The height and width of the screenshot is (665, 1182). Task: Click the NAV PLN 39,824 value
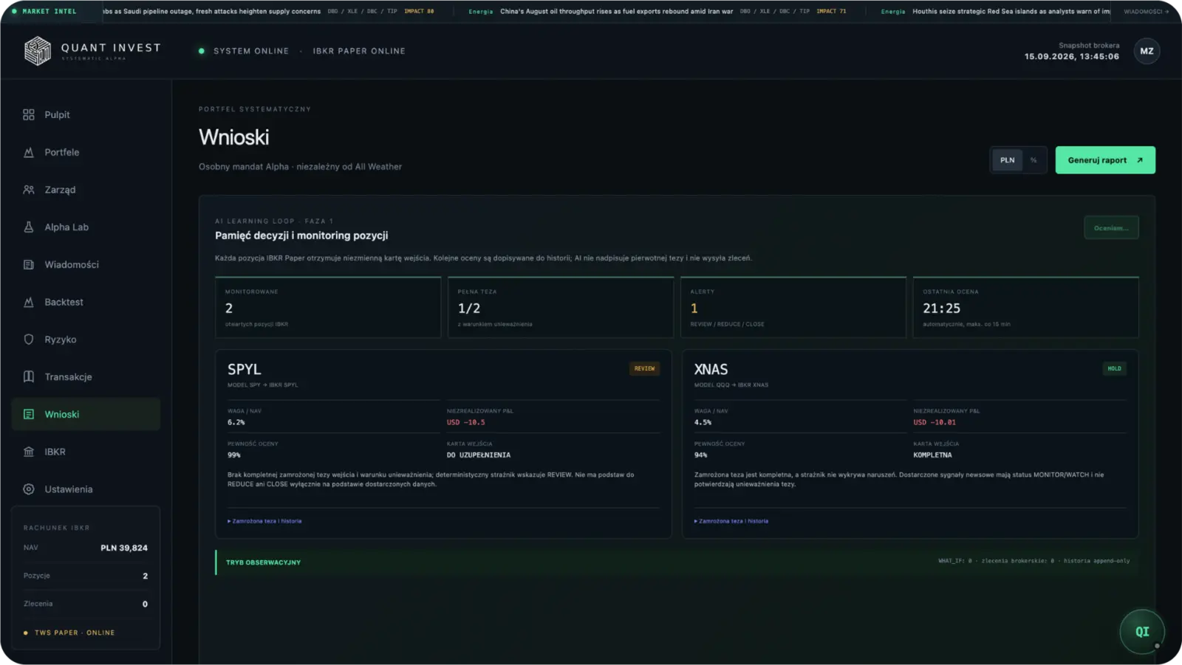click(x=124, y=548)
